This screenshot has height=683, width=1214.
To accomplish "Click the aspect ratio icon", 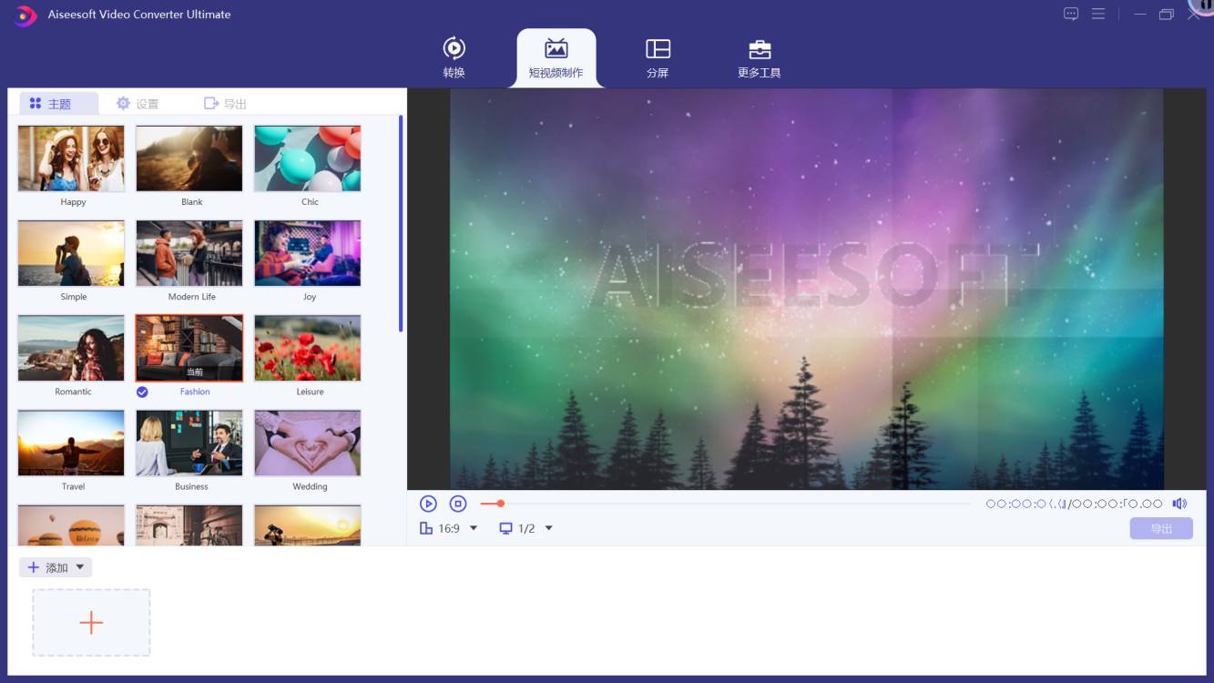I will (x=426, y=528).
